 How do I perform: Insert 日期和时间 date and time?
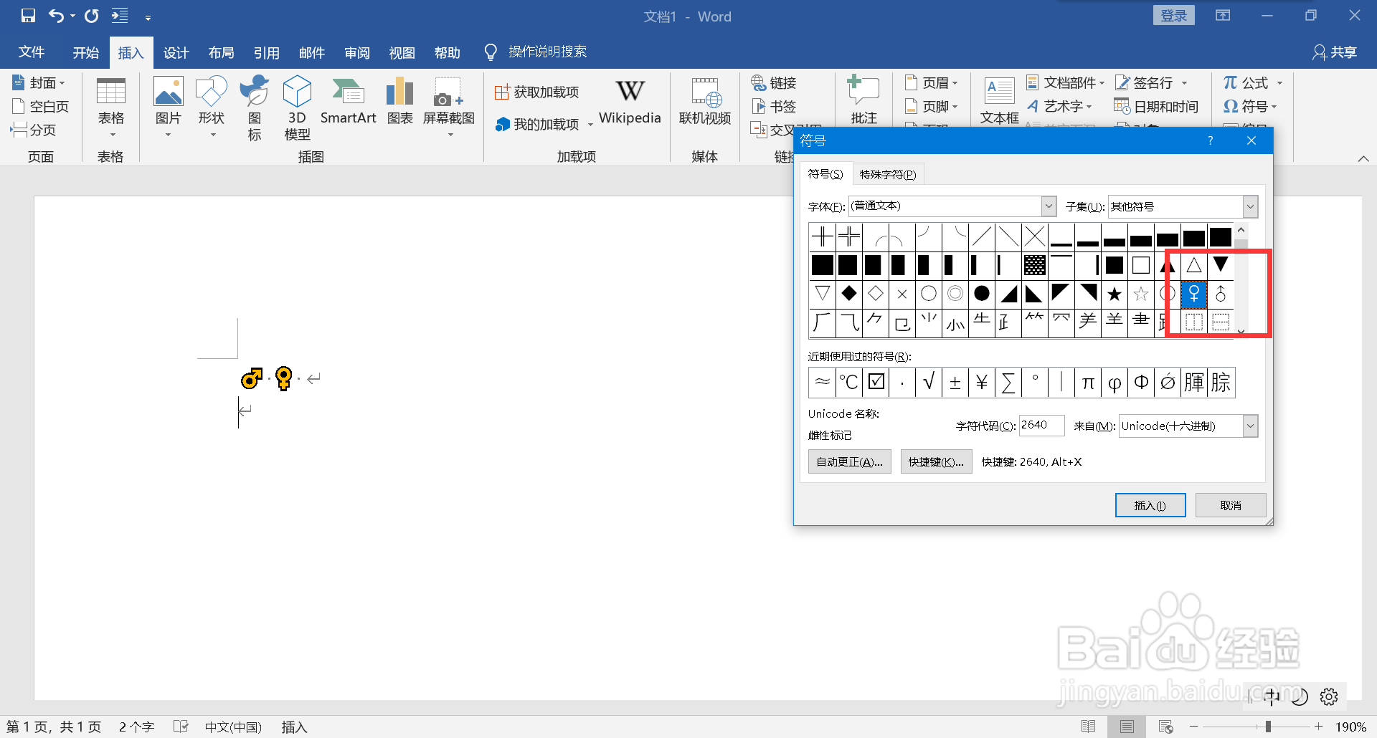pos(1156,107)
